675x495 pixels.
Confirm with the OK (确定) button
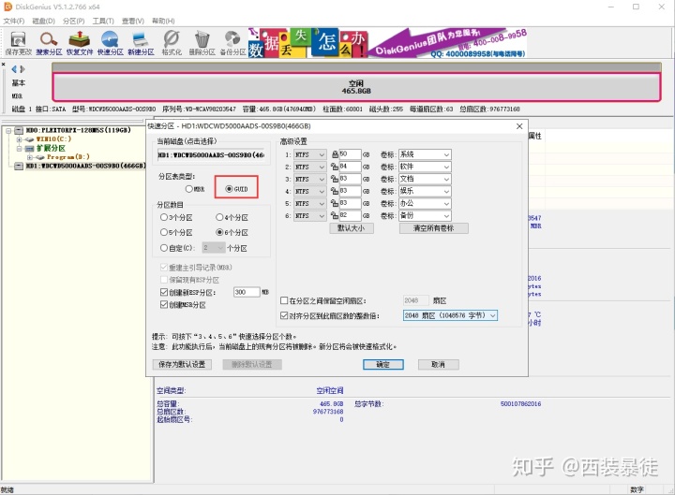[382, 364]
